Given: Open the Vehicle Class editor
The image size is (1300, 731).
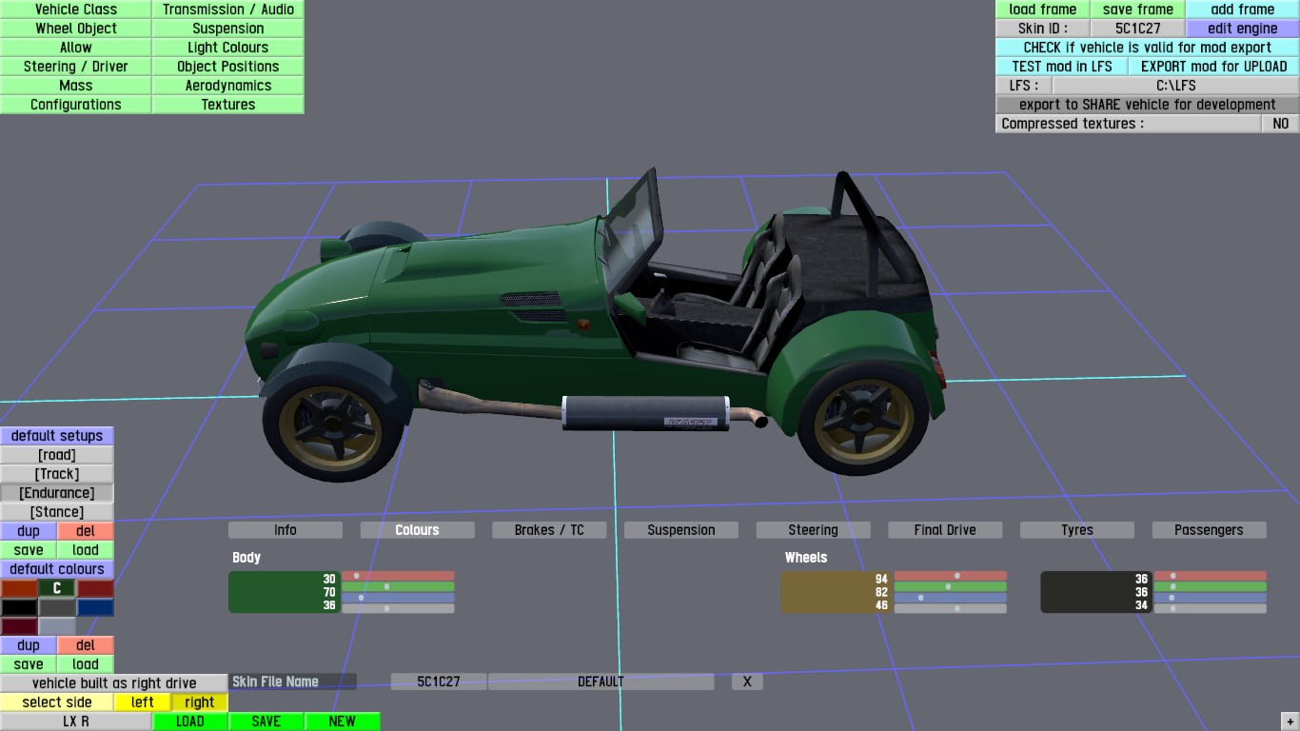Looking at the screenshot, I should click(76, 10).
